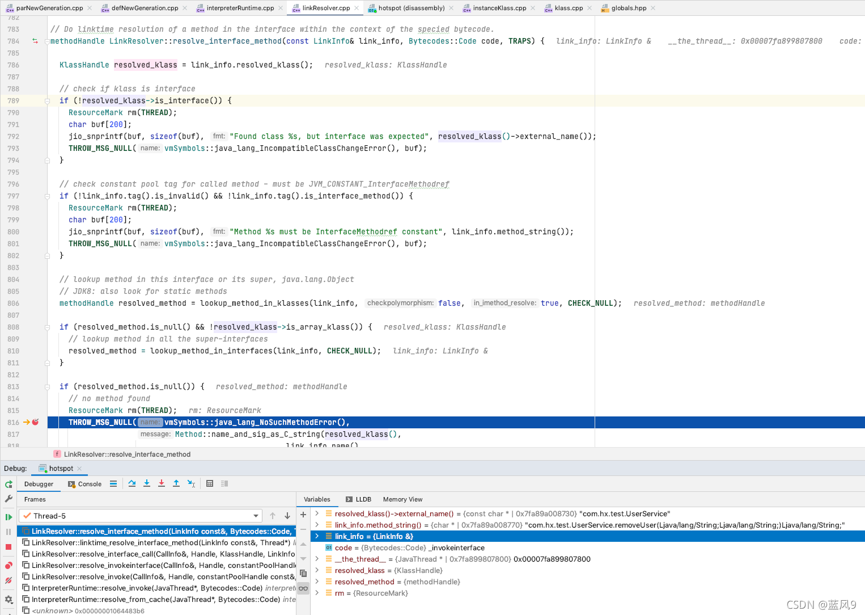Expand rm ResourceMark variable
Image resolution: width=865 pixels, height=615 pixels.
[x=317, y=593]
